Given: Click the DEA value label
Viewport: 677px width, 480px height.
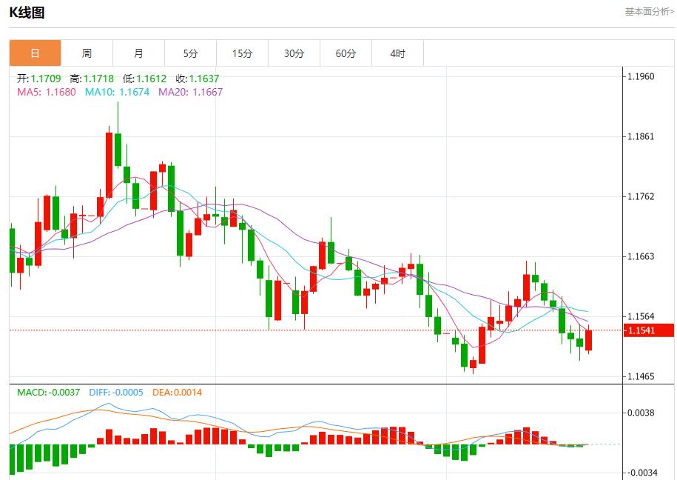Looking at the screenshot, I should [177, 392].
